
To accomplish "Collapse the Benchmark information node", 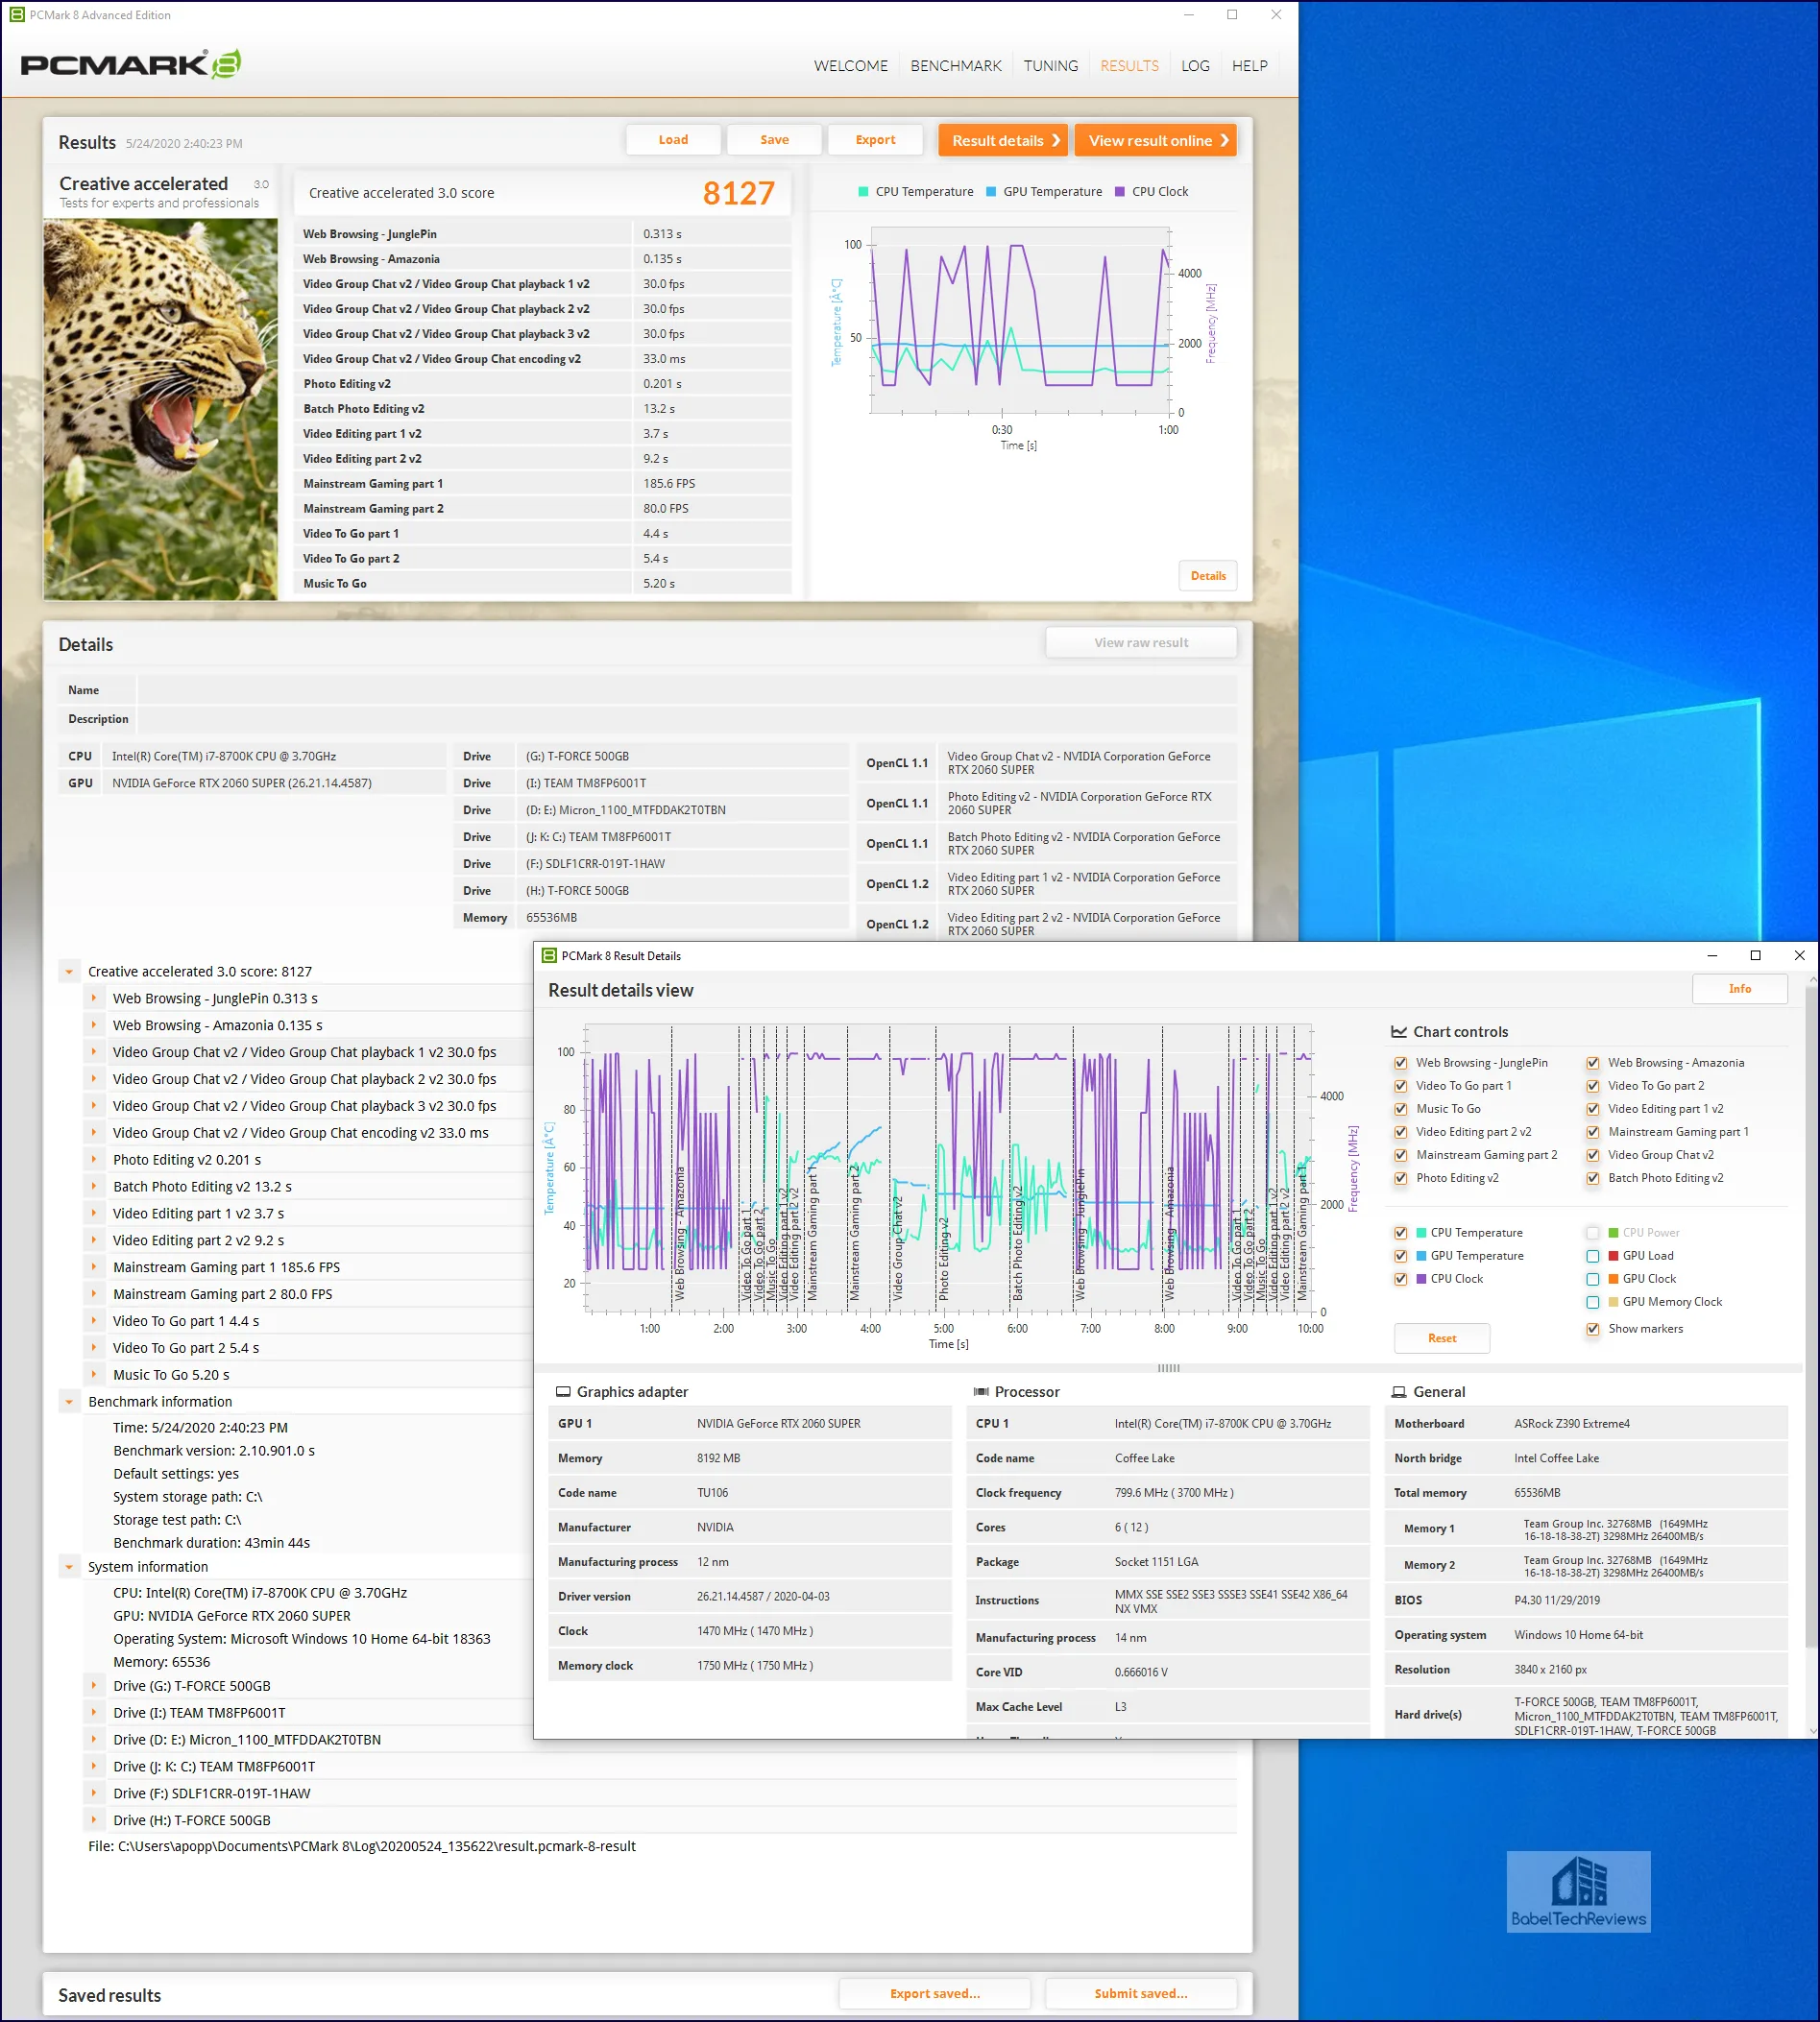I will pos(69,1402).
